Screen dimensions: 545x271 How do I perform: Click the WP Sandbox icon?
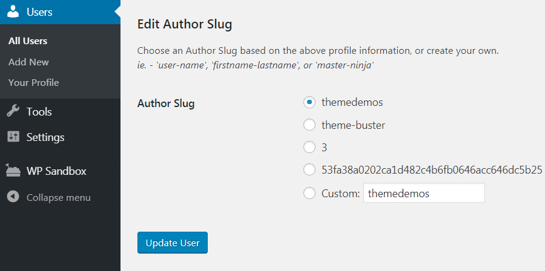[x=13, y=171]
